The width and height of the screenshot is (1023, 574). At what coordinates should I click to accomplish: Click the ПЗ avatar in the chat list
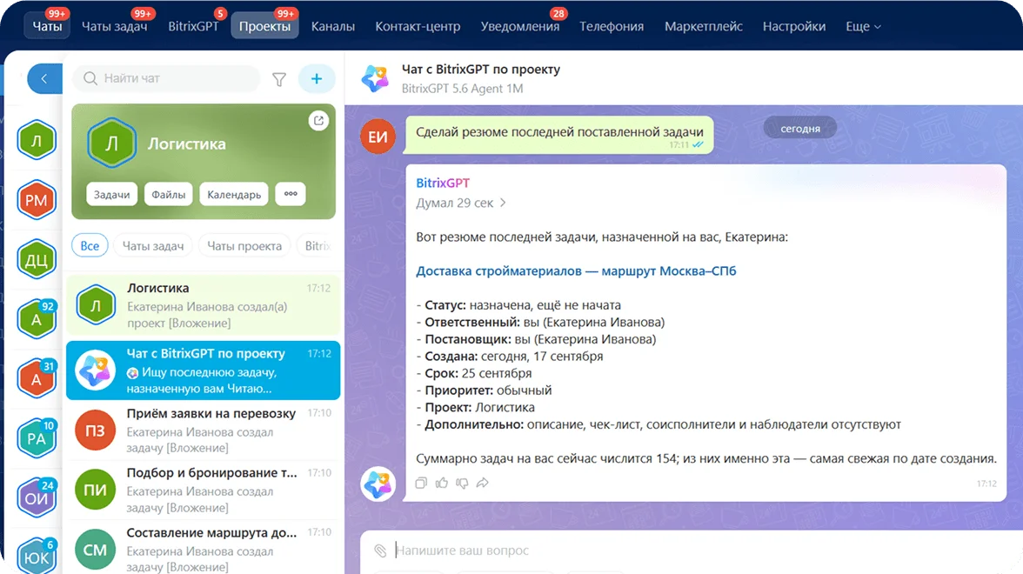pos(95,430)
